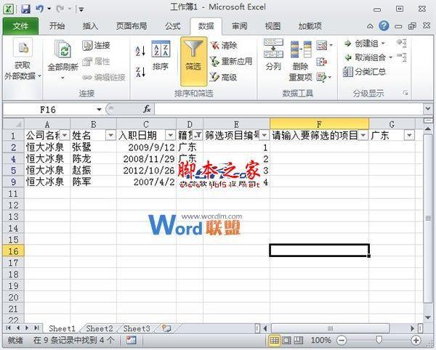Click the zoom slider handle

pyautogui.click(x=379, y=340)
